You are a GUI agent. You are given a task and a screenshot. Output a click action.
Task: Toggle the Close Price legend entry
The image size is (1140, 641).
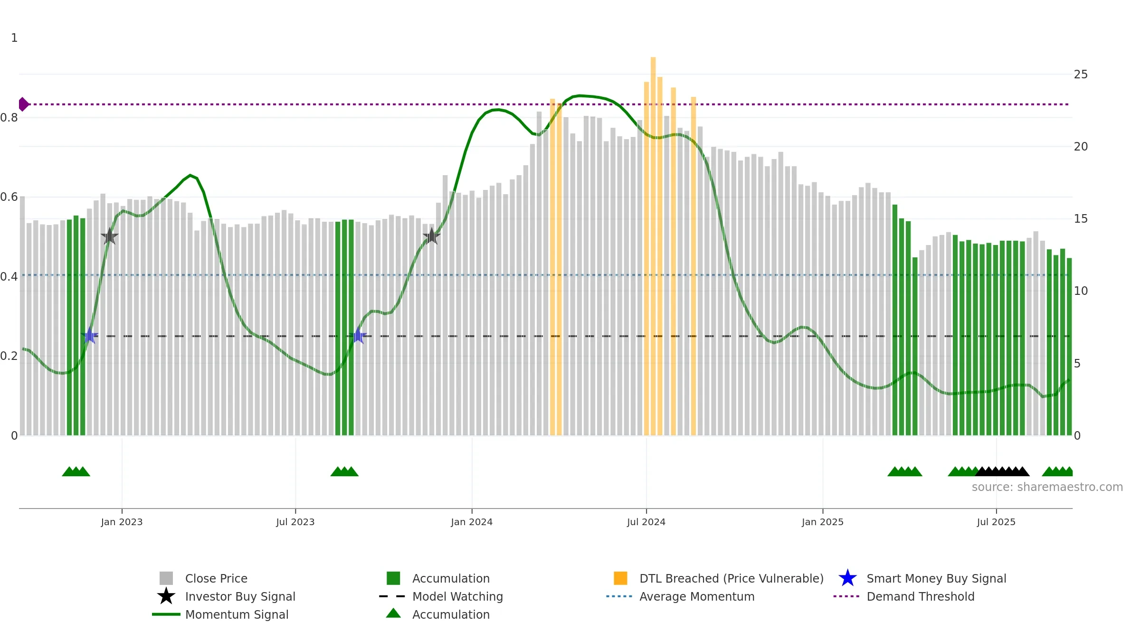(x=216, y=578)
